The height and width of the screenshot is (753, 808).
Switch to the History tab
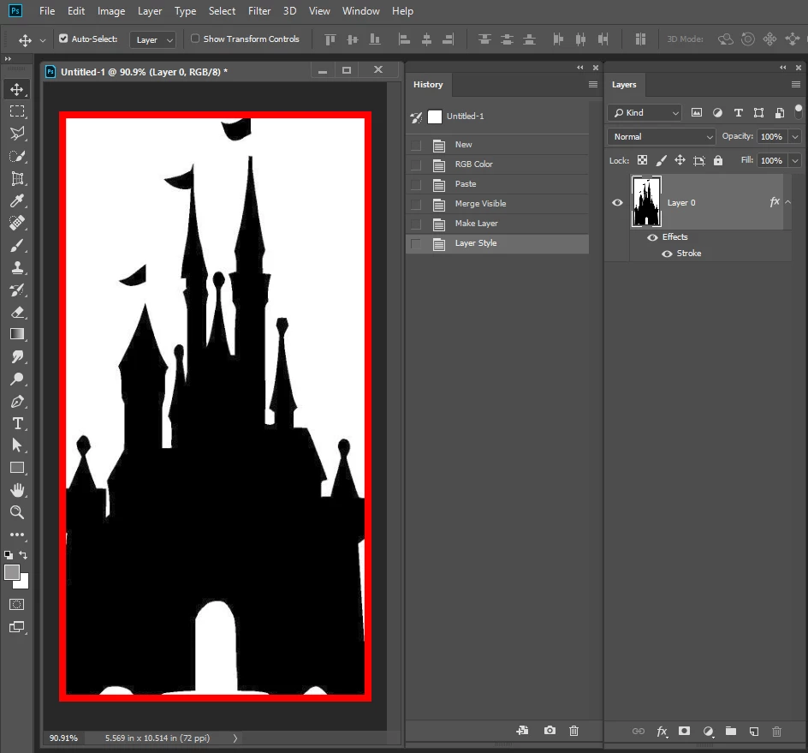[x=428, y=85]
